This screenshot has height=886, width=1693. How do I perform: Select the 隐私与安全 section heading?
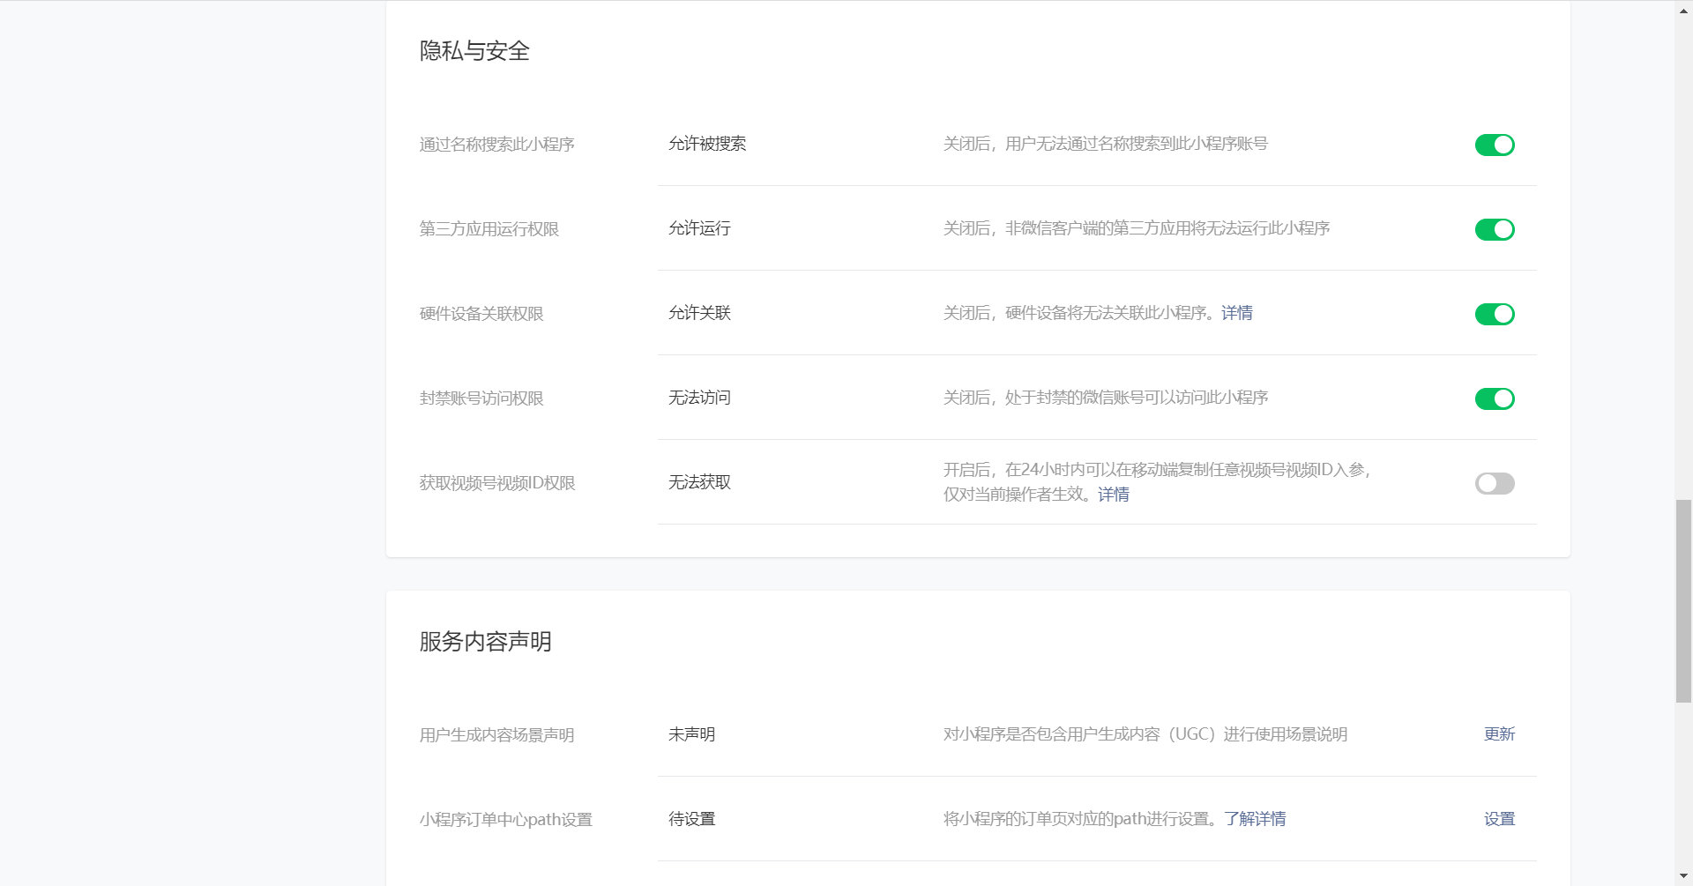tap(474, 51)
